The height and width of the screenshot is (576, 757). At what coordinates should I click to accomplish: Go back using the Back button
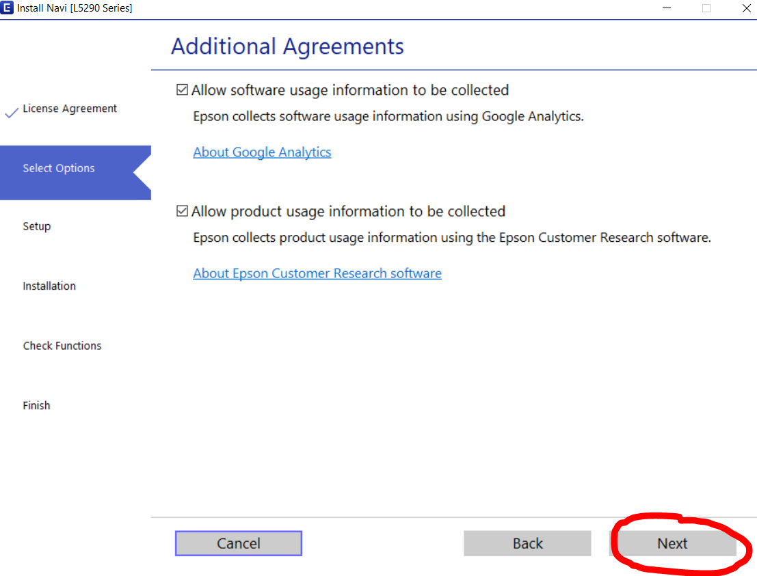(x=527, y=543)
